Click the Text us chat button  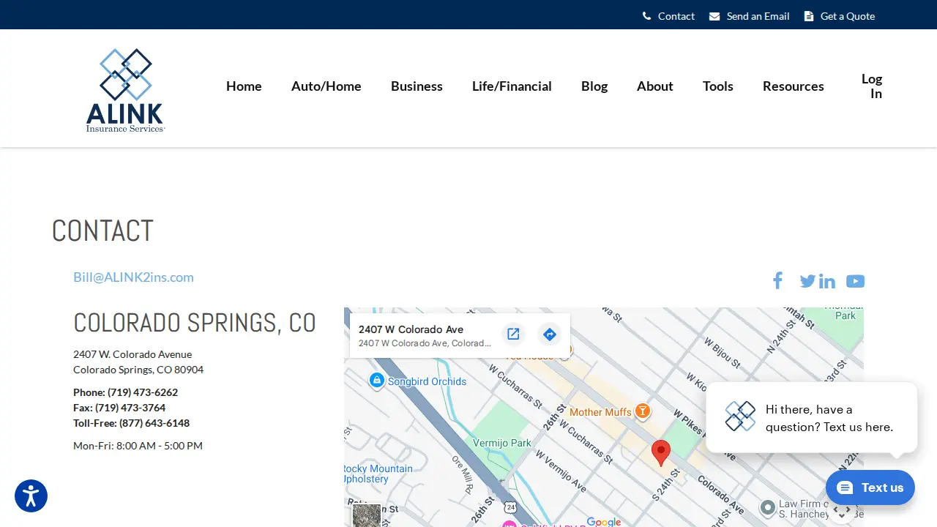[870, 487]
